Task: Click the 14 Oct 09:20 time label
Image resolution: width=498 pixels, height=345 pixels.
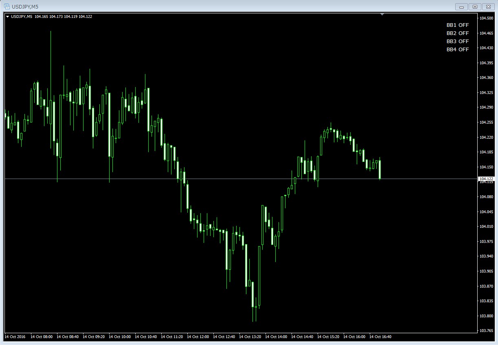Action: click(x=94, y=337)
